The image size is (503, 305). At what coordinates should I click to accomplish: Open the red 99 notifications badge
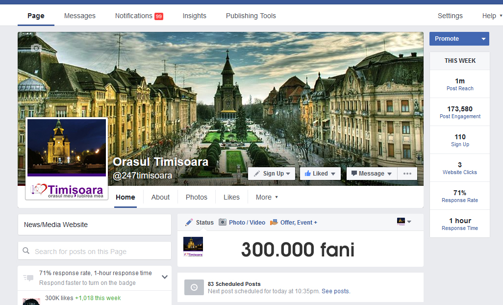tap(159, 16)
